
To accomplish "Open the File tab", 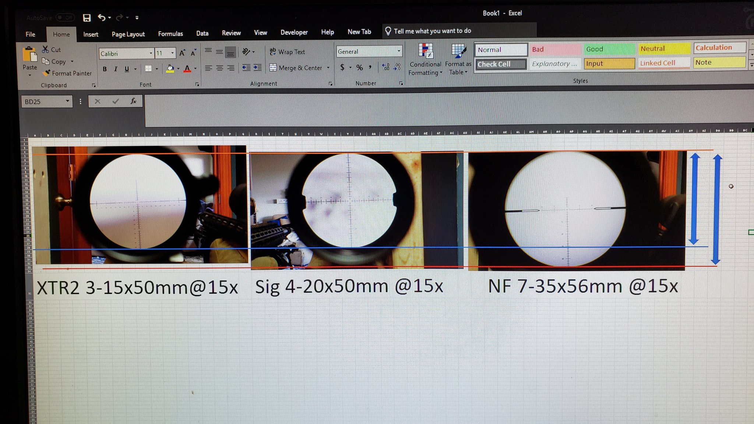I will 31,34.
